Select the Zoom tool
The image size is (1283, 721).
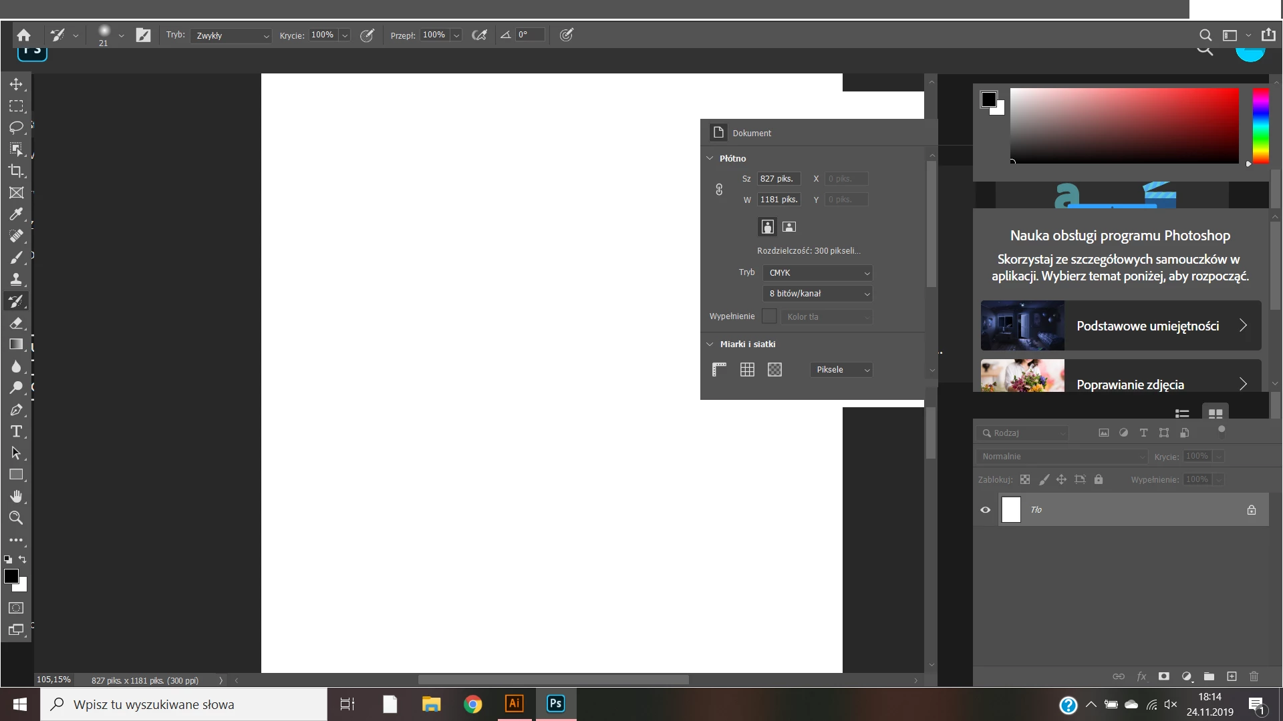(x=16, y=517)
